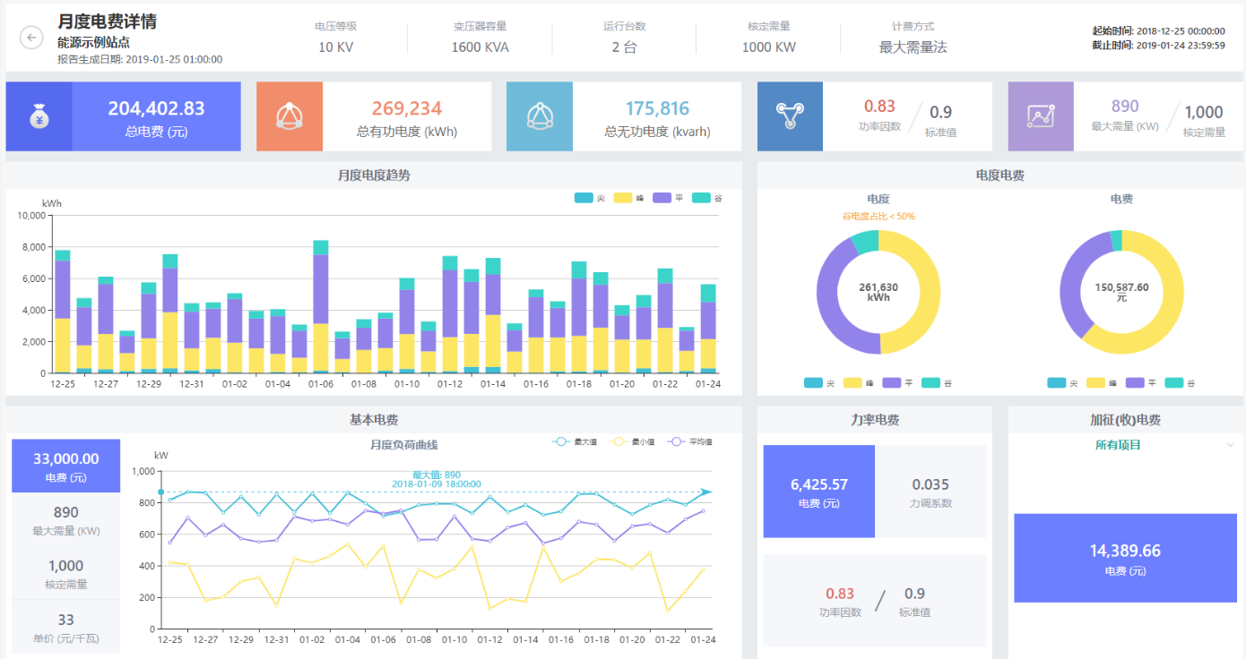Click the dark blue 功率因数 icon
The image size is (1246, 659).
[x=790, y=116]
